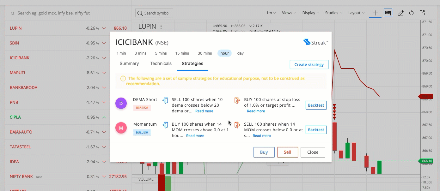Select NIFTY BANK index row
Image resolution: width=440 pixels, height=191 pixels.
point(68,176)
